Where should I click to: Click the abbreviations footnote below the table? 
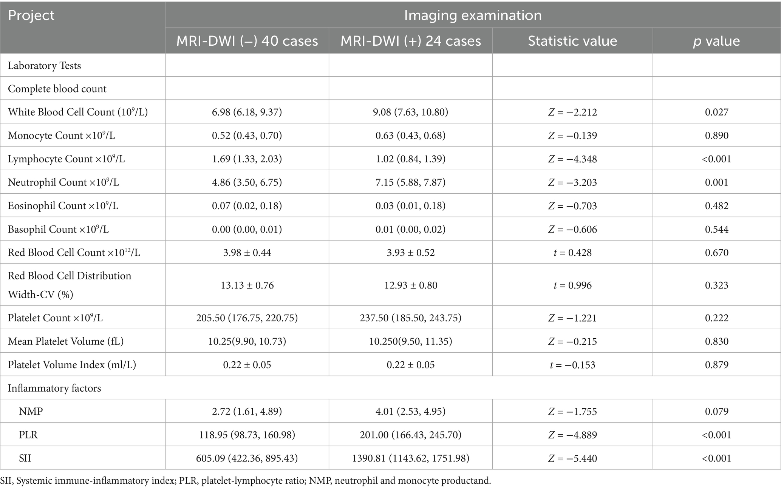click(246, 481)
